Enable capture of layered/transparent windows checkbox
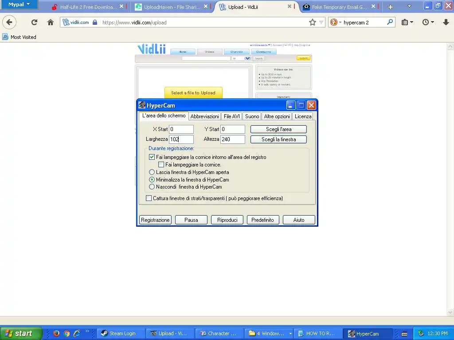 tap(149, 198)
